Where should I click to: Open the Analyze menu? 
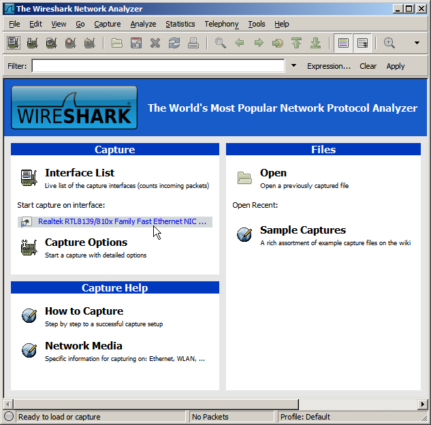[x=143, y=24]
